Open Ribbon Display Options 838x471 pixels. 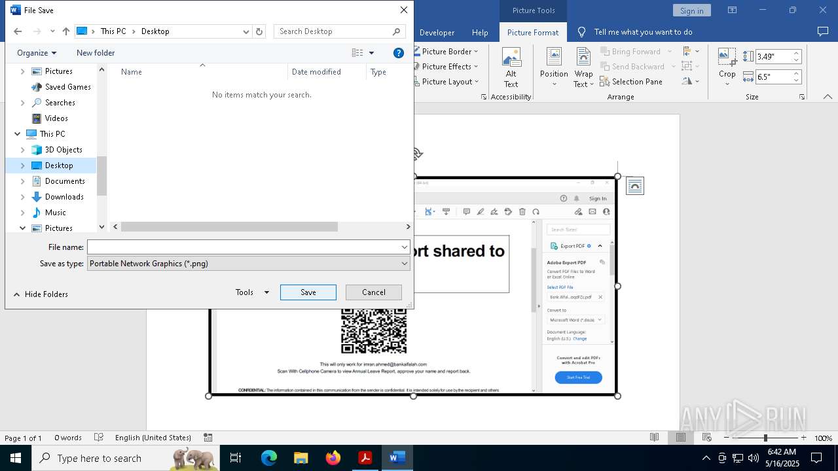tap(732, 10)
